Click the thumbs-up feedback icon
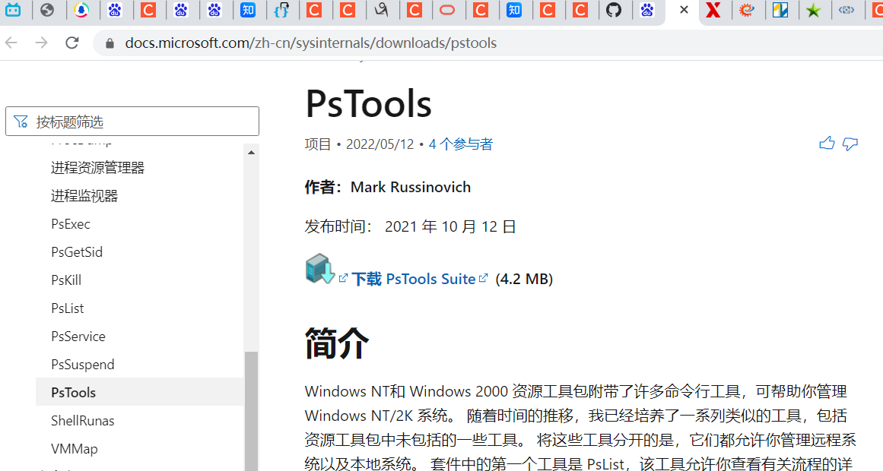This screenshot has height=471, width=883. (827, 143)
